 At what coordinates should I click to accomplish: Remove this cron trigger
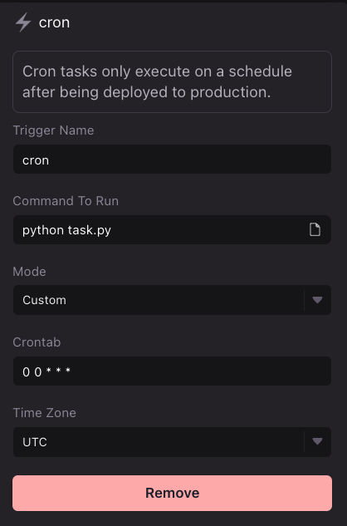[172, 493]
